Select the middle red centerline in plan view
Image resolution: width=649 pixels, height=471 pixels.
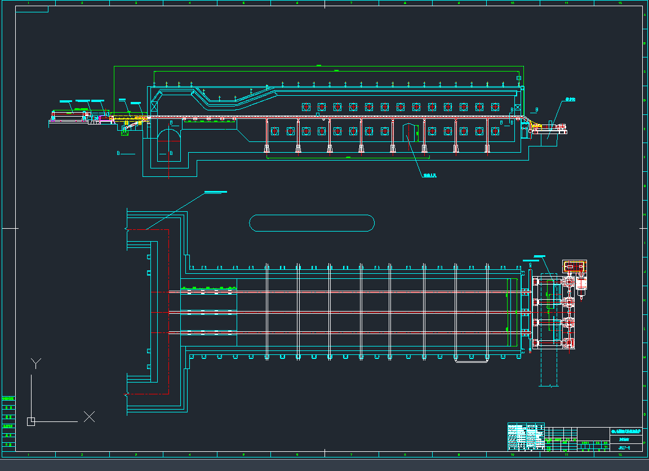(x=338, y=312)
